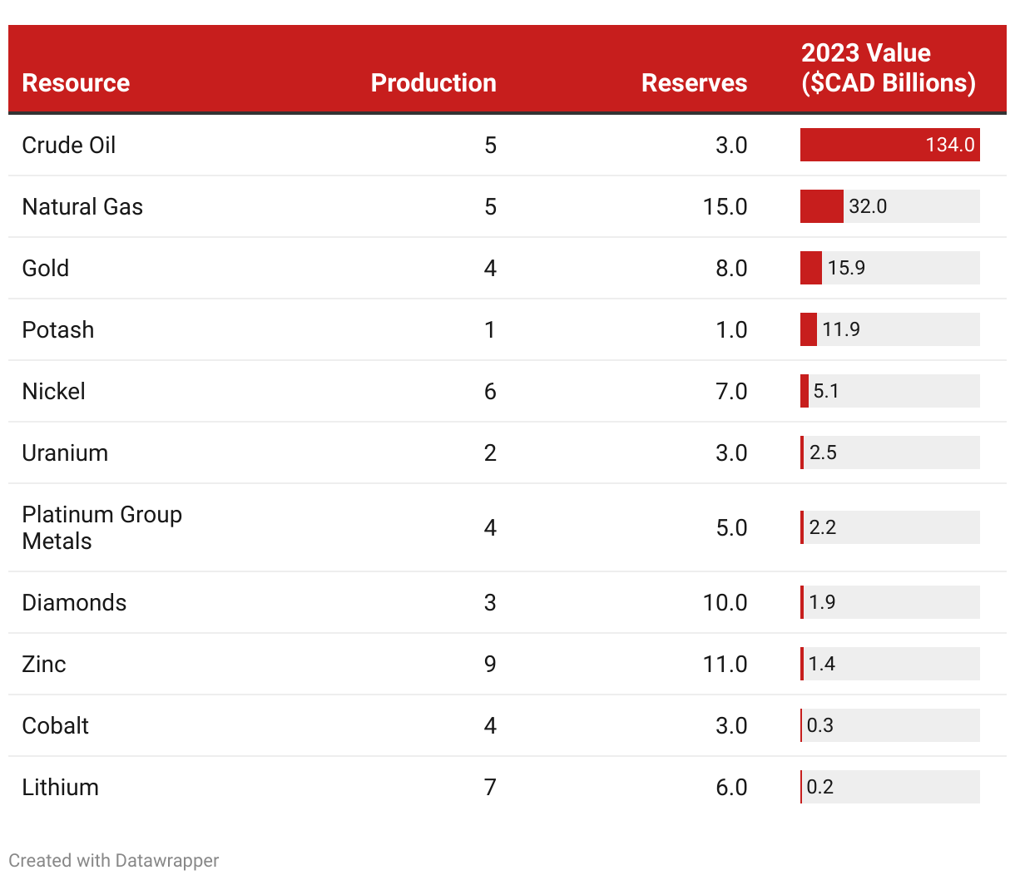Click the Crude Oil 134.0 value bar
This screenshot has height=880, width=1015.
(889, 145)
